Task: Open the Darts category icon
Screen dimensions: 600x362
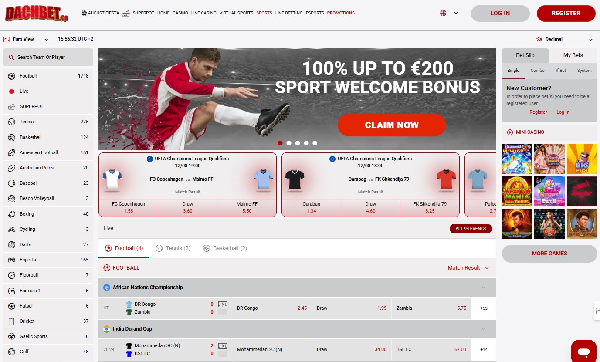Action: point(12,244)
